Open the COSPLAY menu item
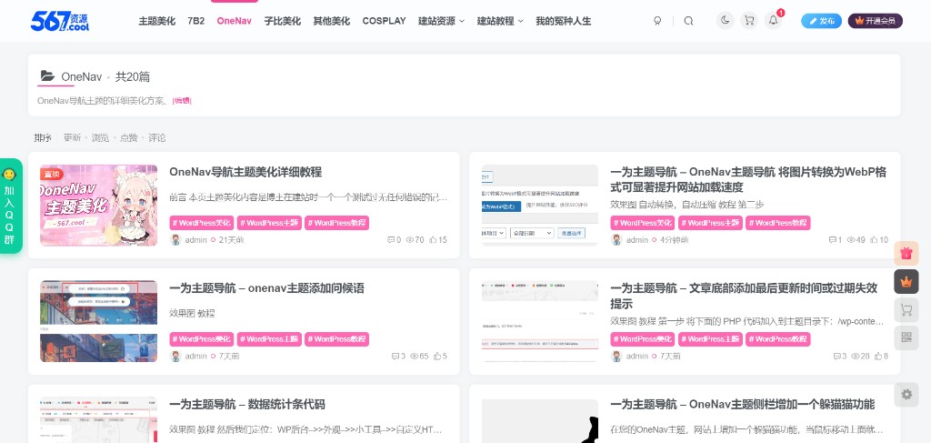This screenshot has width=931, height=443. pyautogui.click(x=385, y=21)
